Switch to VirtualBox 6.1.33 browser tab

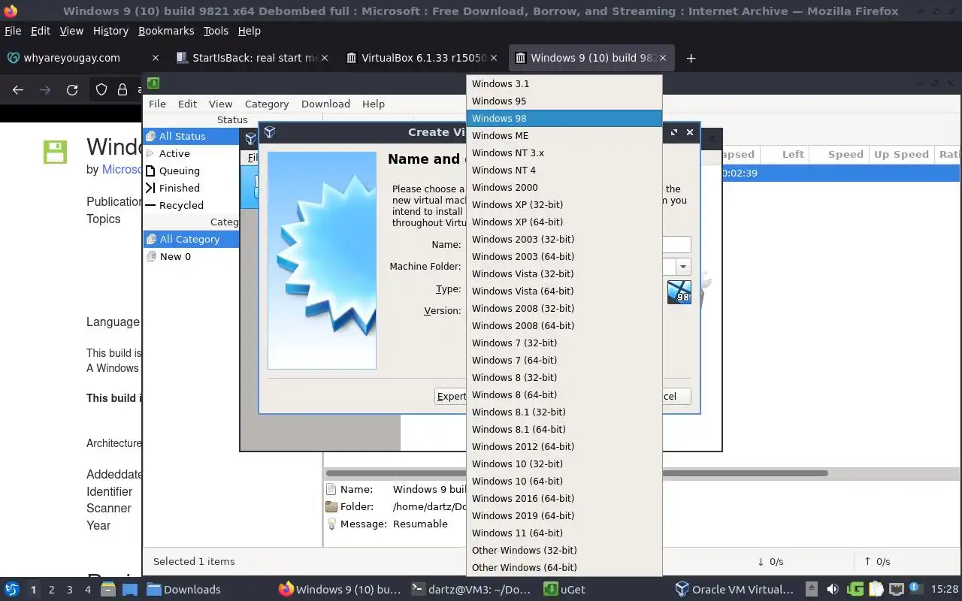click(x=423, y=58)
